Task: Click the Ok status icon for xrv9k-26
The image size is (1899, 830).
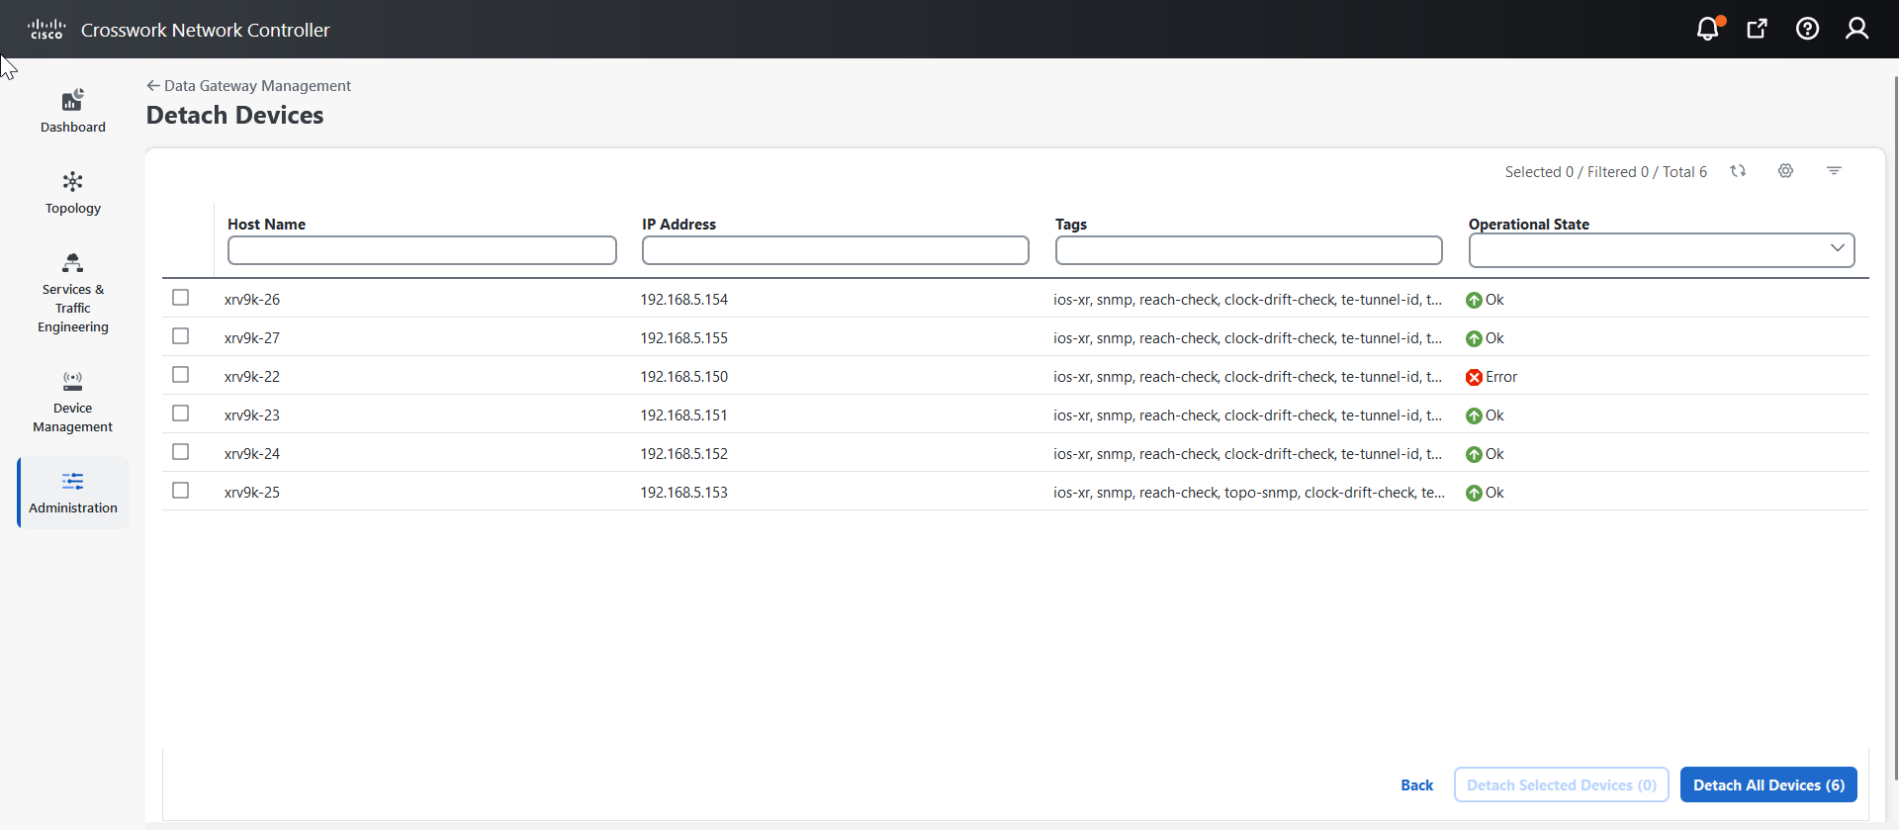Action: pyautogui.click(x=1474, y=300)
